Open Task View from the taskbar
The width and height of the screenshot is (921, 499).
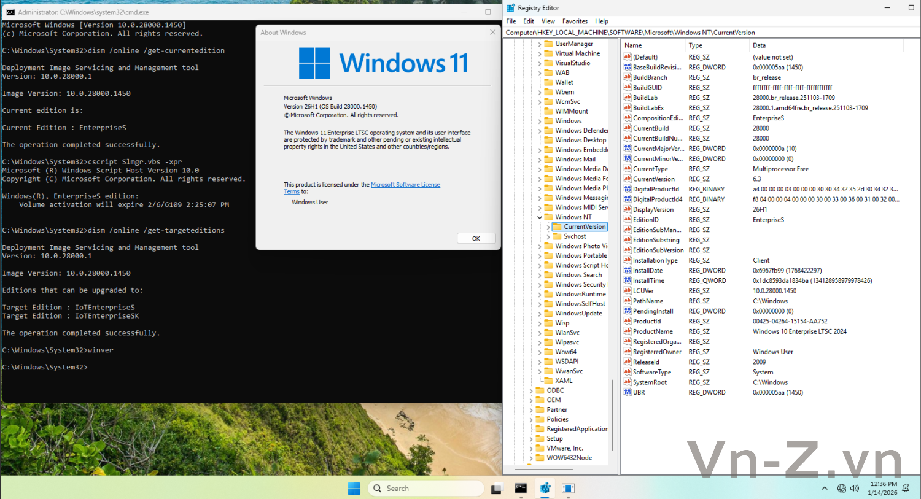(x=497, y=489)
